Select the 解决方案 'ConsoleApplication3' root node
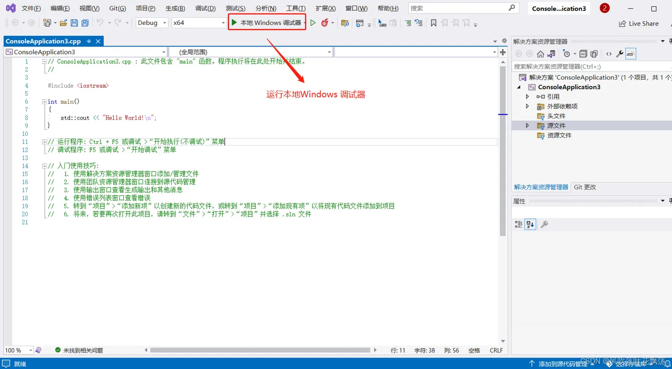 pyautogui.click(x=595, y=77)
